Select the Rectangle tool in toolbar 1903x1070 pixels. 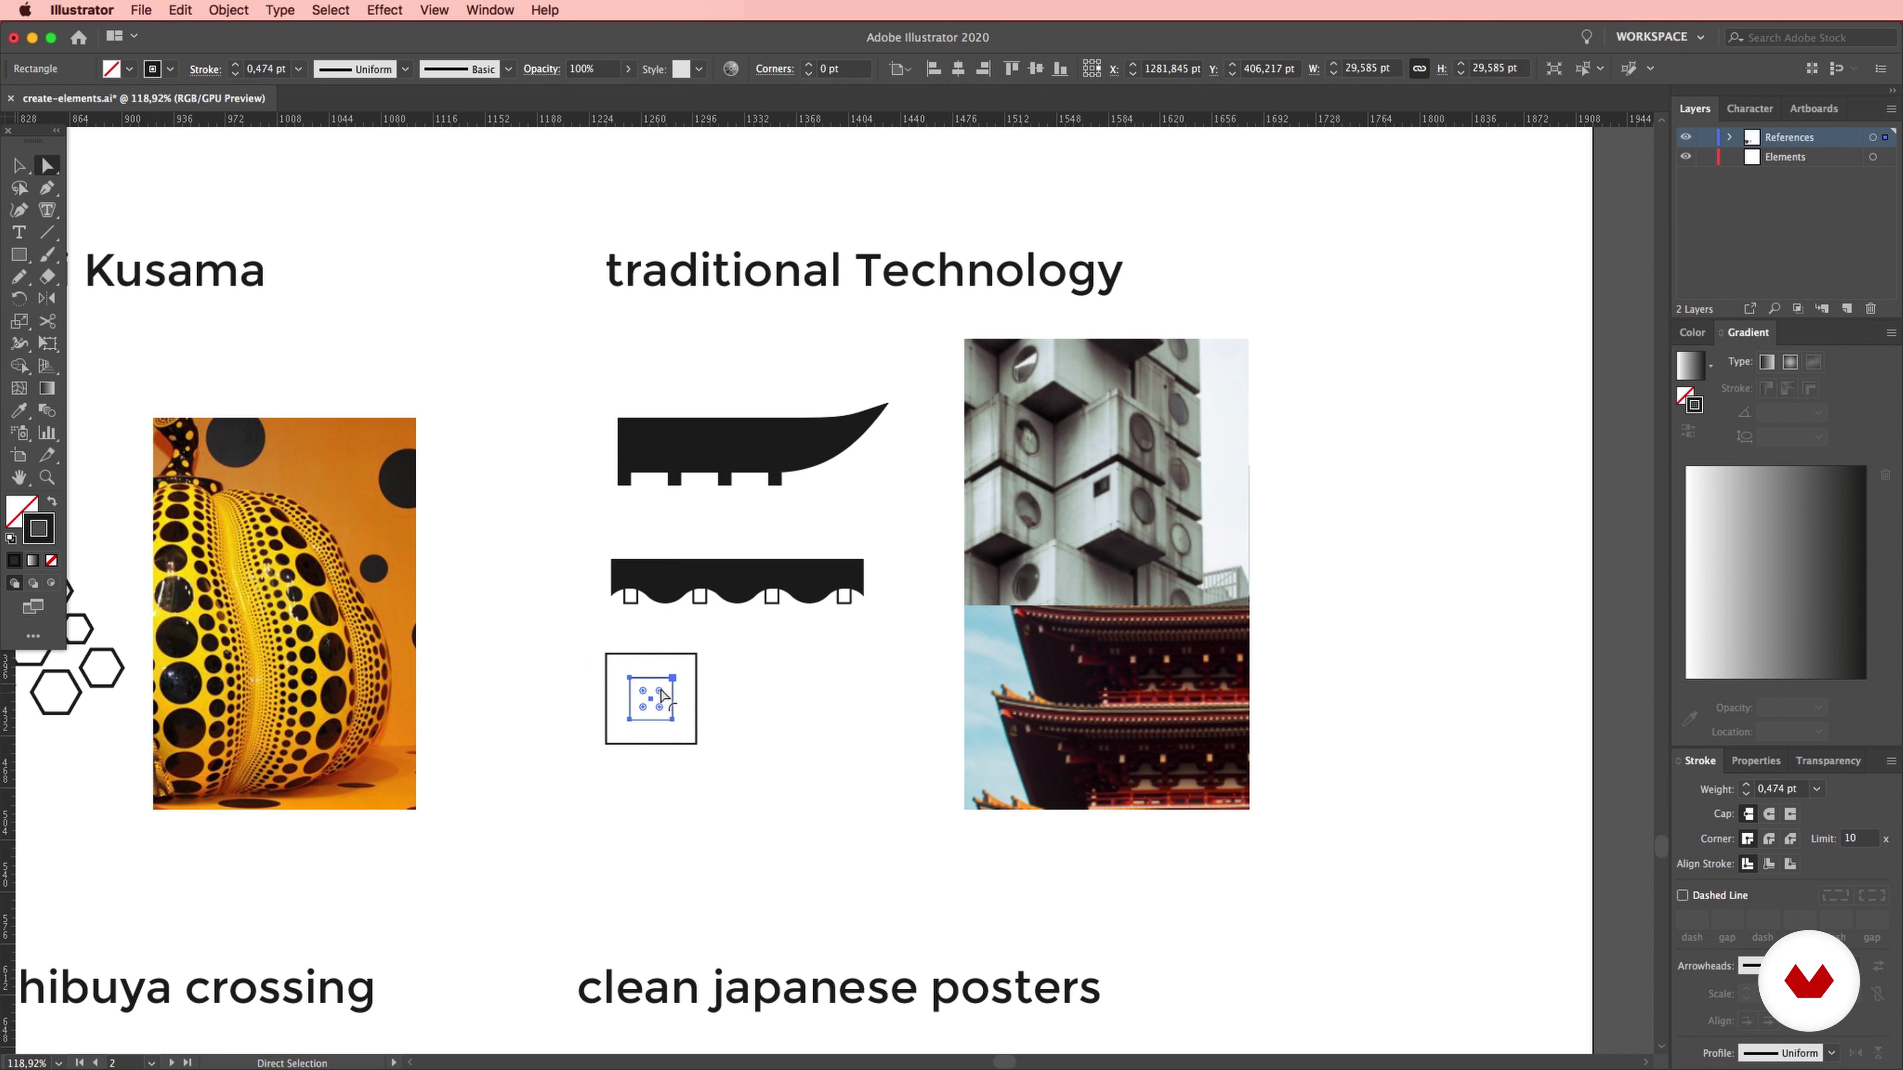19,256
